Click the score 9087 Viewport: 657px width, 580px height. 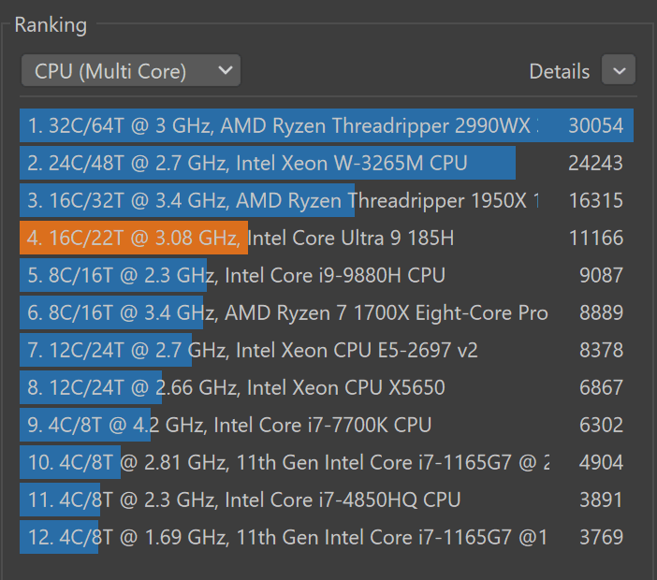coord(601,275)
